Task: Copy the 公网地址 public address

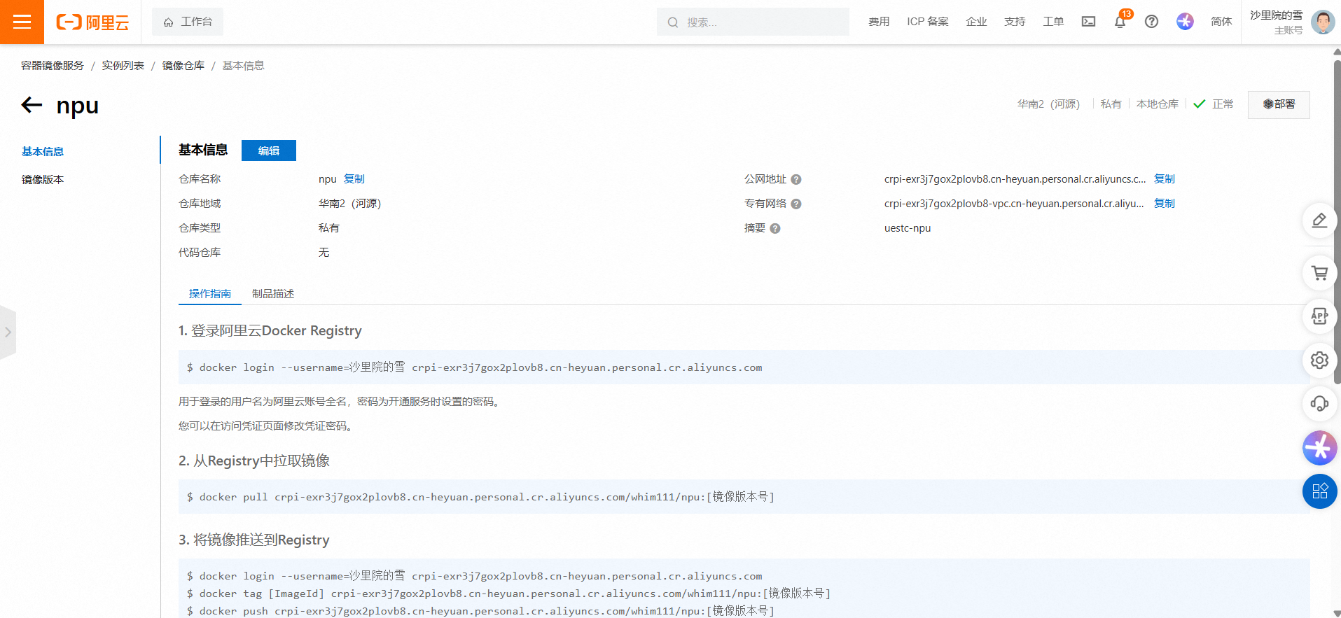Action: pyautogui.click(x=1165, y=179)
